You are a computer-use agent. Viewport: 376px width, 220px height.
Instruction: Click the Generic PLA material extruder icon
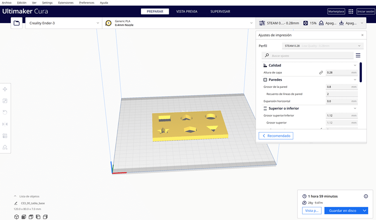point(109,23)
